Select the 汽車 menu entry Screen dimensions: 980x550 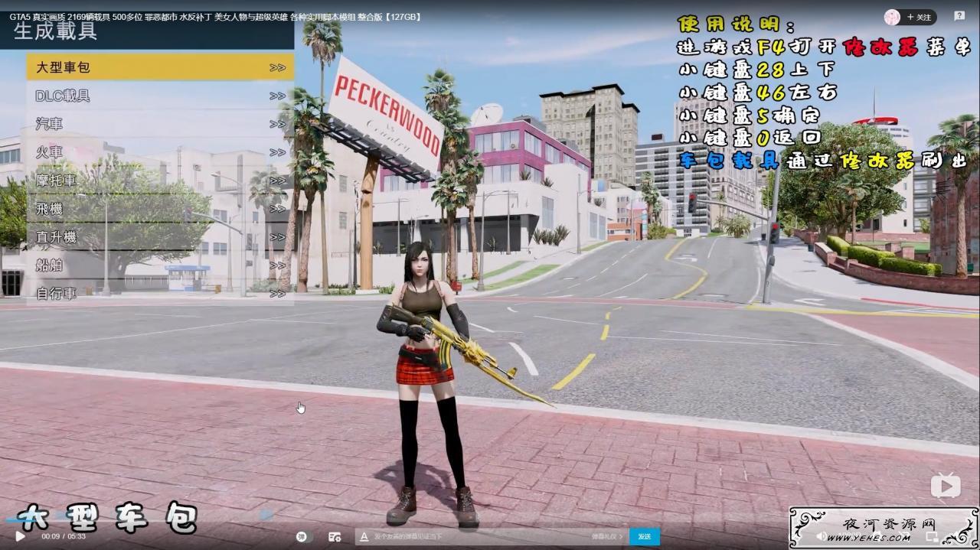pyautogui.click(x=161, y=124)
